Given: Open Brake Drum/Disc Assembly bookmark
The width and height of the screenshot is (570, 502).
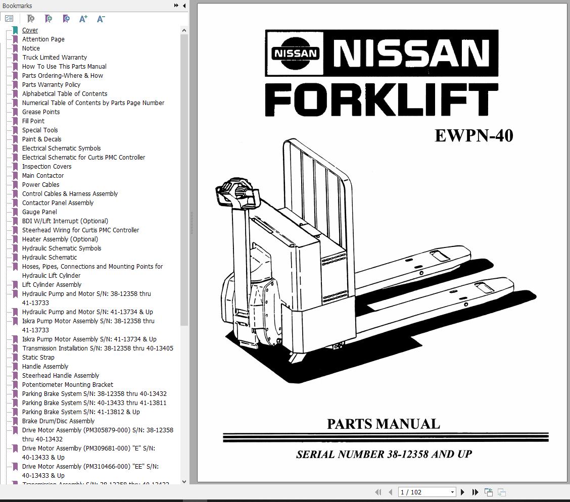Looking at the screenshot, I should (x=58, y=421).
